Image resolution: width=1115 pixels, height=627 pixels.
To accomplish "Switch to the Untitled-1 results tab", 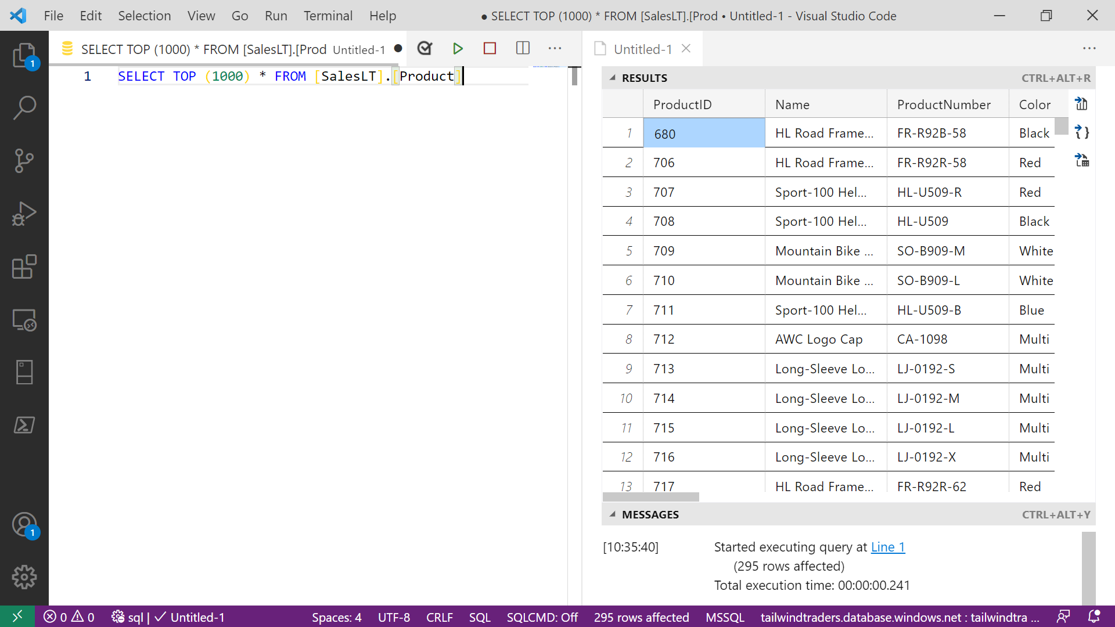I will 642,49.
